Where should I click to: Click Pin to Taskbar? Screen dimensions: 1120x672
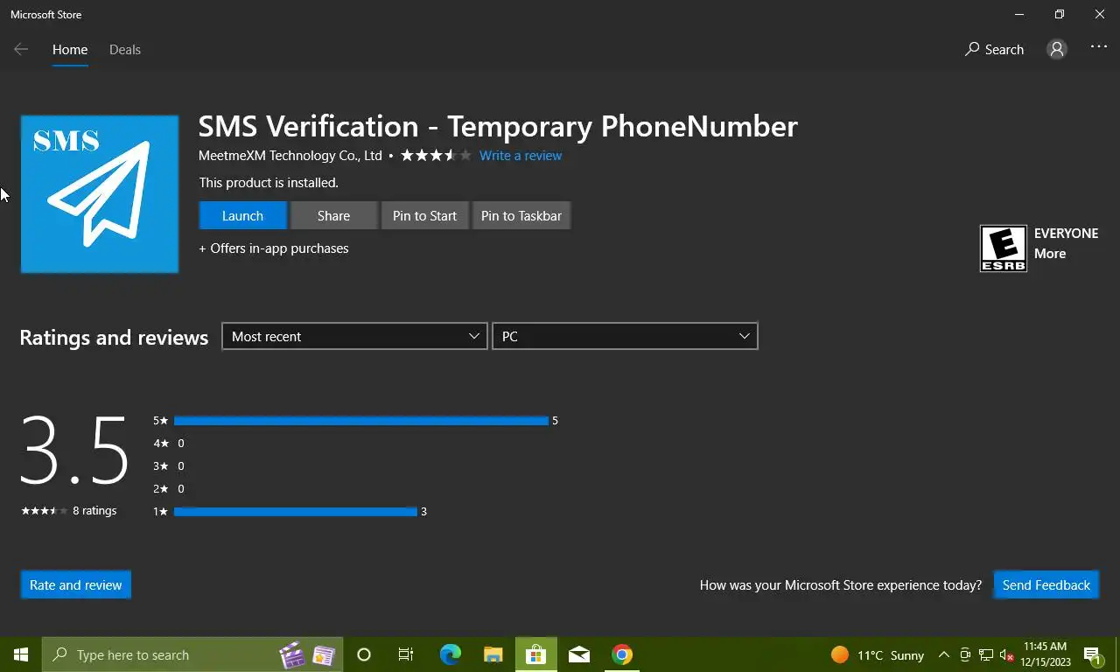pos(521,215)
